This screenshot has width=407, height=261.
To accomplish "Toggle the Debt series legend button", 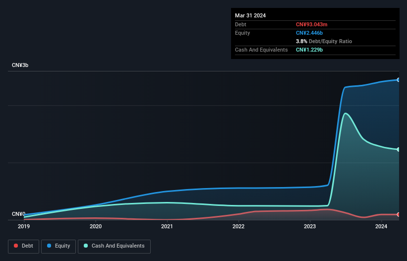I will [x=24, y=246].
